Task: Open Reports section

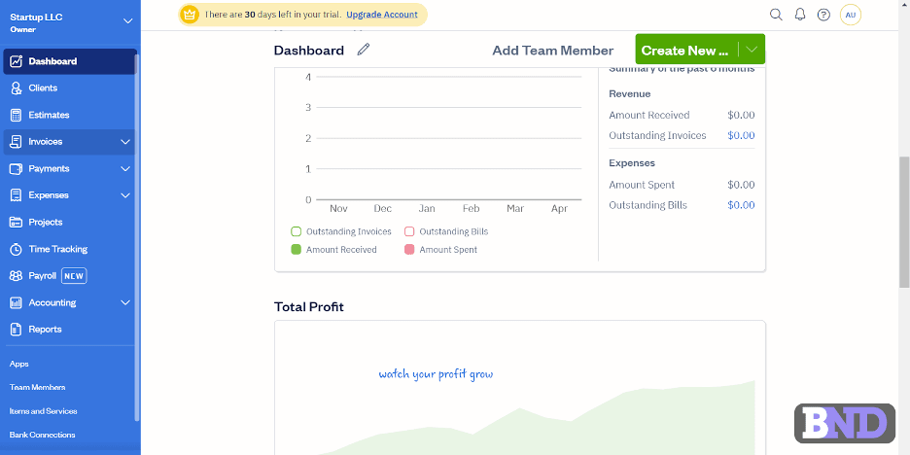Action: click(x=70, y=329)
